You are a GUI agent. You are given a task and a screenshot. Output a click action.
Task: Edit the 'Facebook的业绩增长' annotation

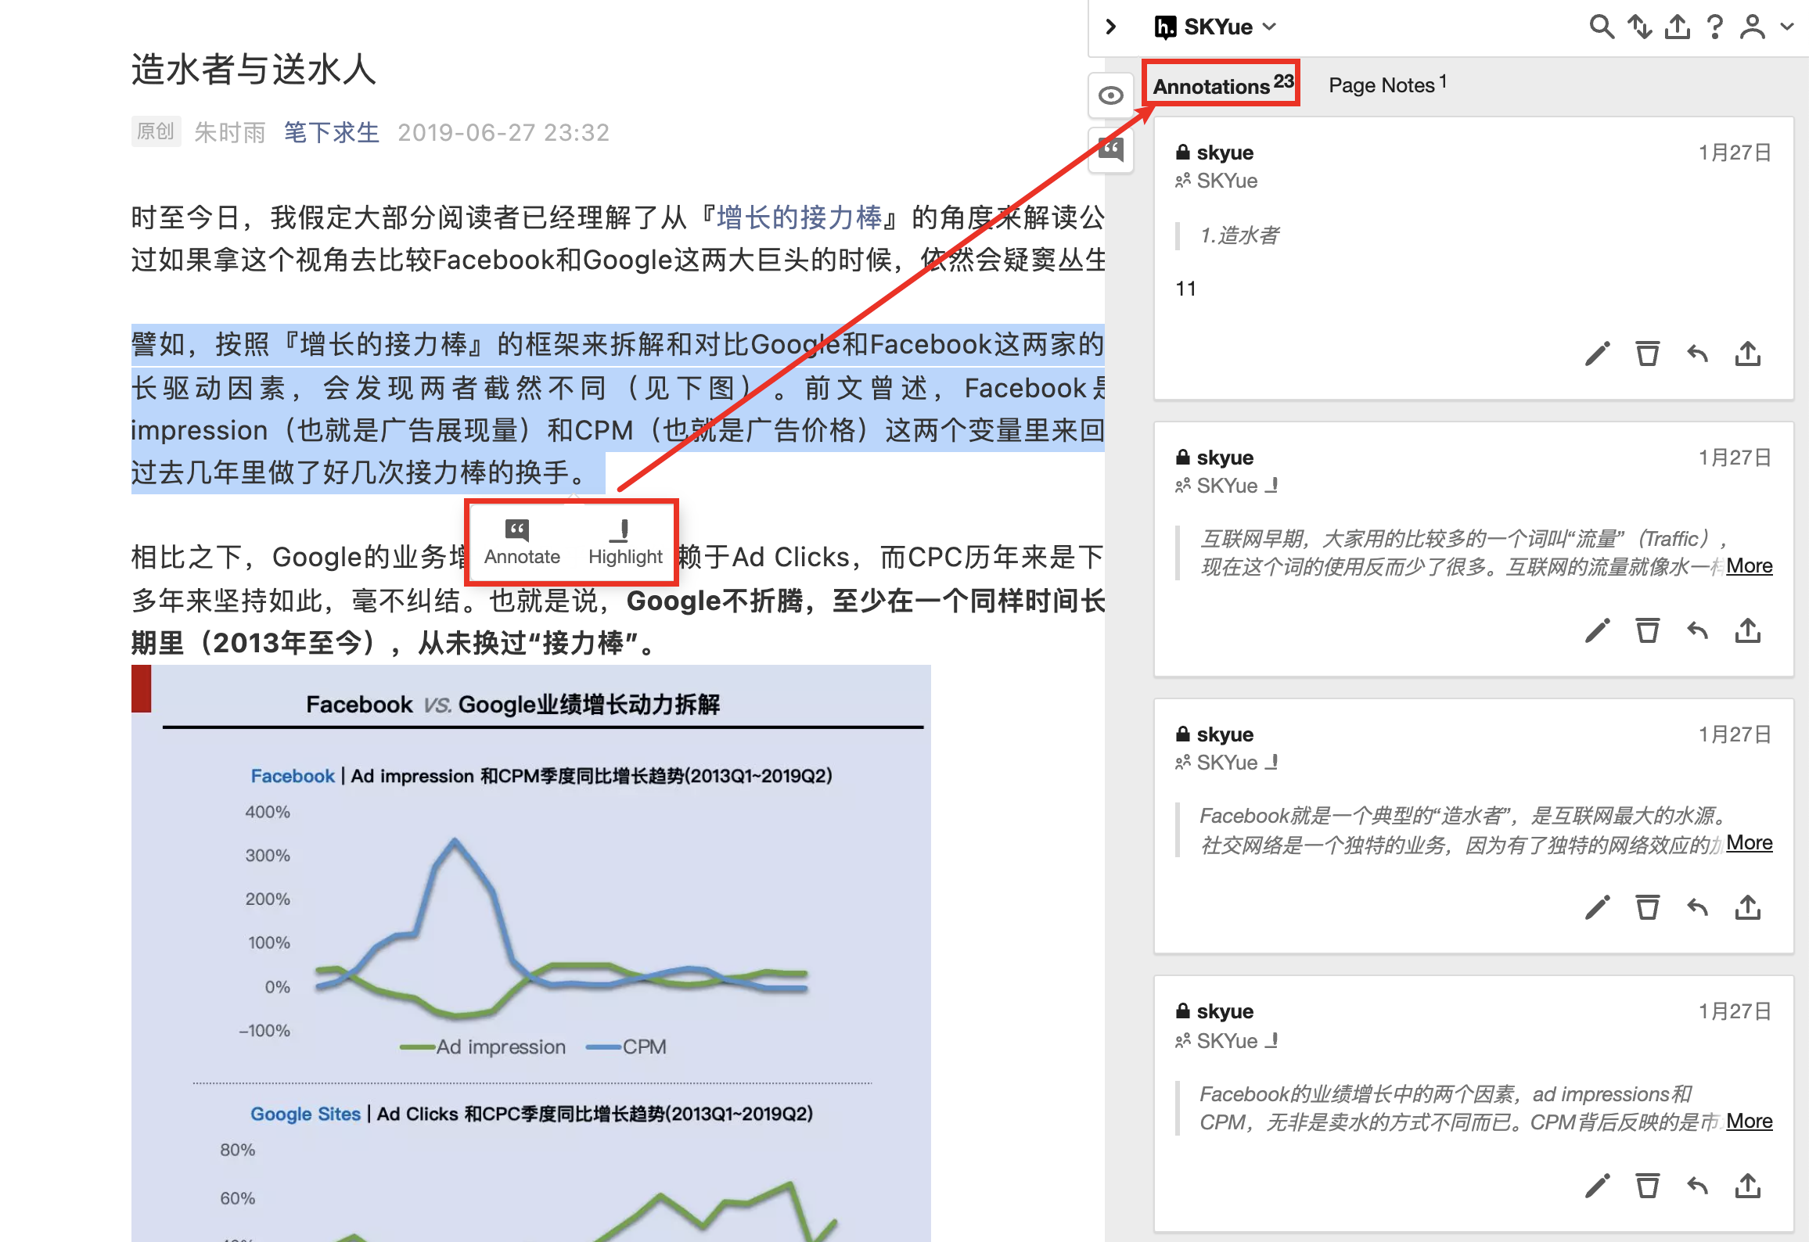point(1597,1186)
